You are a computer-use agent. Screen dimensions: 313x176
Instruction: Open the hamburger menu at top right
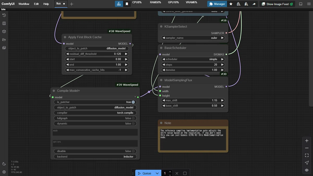click(309, 4)
